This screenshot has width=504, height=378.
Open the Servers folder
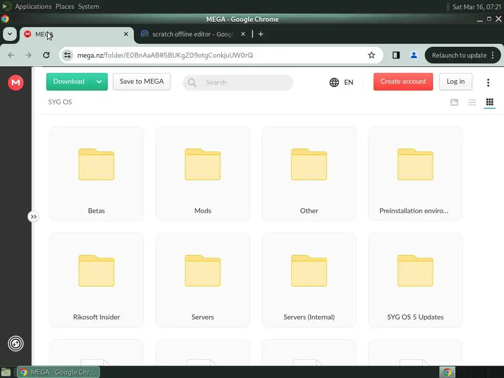point(202,280)
